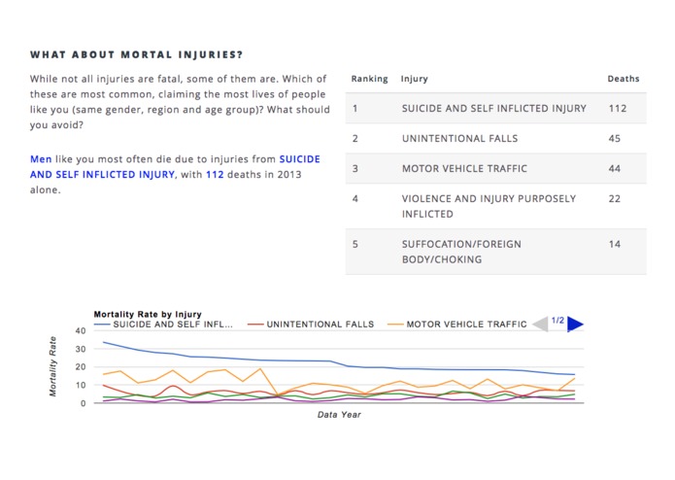The height and width of the screenshot is (480, 675).
Task: Select the Unintentional Falls table row
Action: pyautogui.click(x=495, y=139)
